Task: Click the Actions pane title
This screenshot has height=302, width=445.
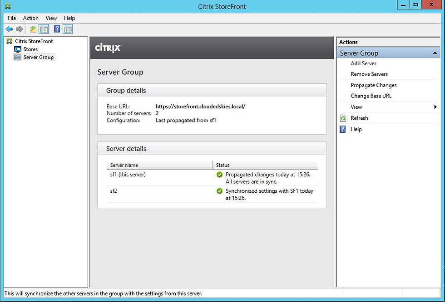Action: click(x=348, y=42)
